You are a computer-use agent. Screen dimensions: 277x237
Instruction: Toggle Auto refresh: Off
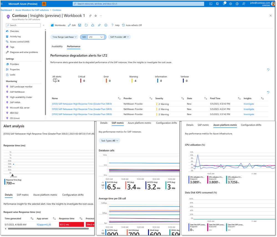132,25
